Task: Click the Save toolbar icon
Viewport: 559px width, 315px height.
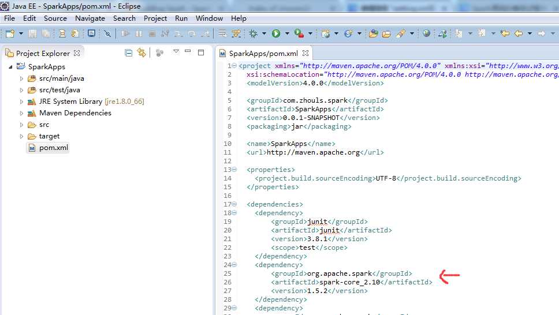Action: (x=32, y=33)
